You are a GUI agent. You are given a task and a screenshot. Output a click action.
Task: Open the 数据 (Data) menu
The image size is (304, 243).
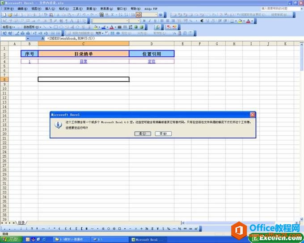91,9
